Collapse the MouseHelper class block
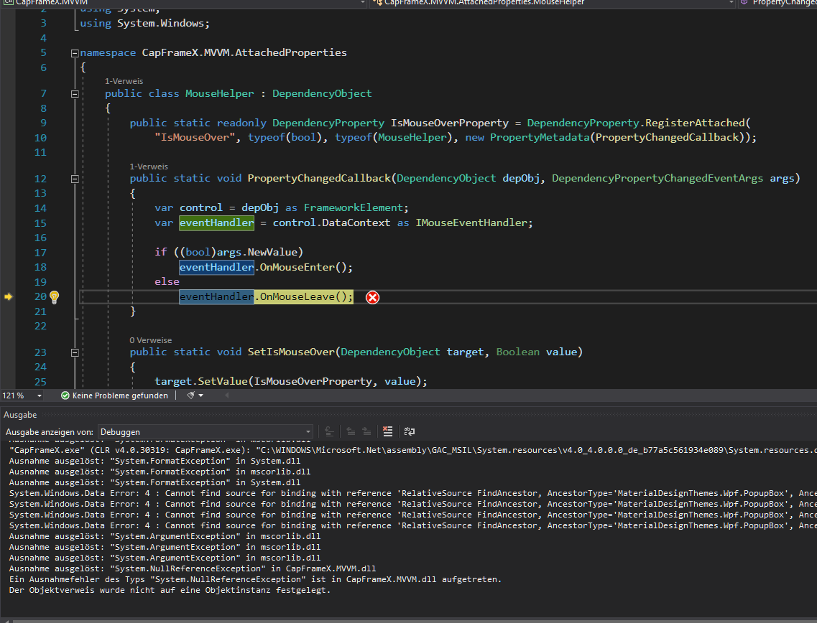817x623 pixels. point(74,94)
